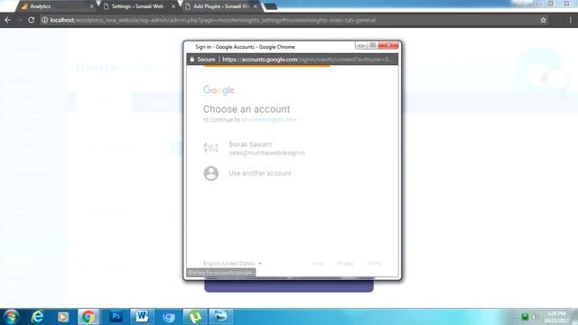Close the Add Plugins tab

tap(255, 6)
